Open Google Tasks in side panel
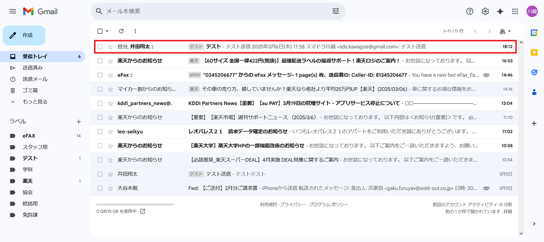This screenshot has width=544, height=242. click(534, 72)
